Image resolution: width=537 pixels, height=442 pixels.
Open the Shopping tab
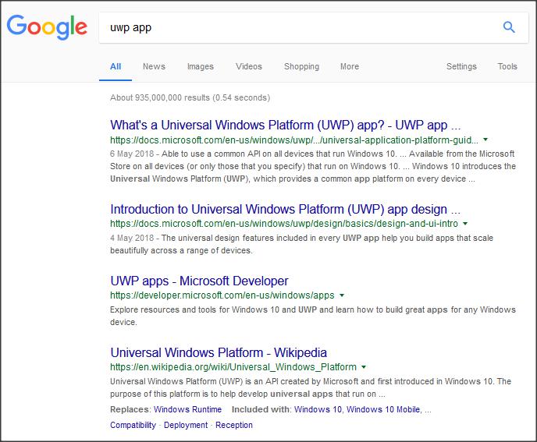pos(301,66)
